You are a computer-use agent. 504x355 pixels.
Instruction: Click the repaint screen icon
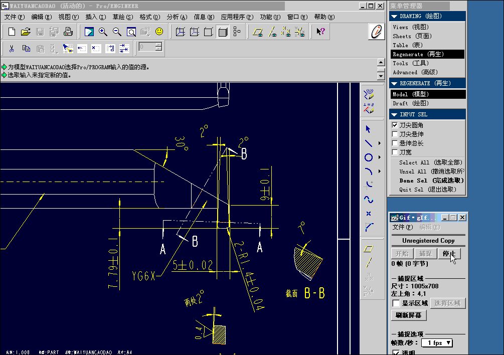(89, 32)
